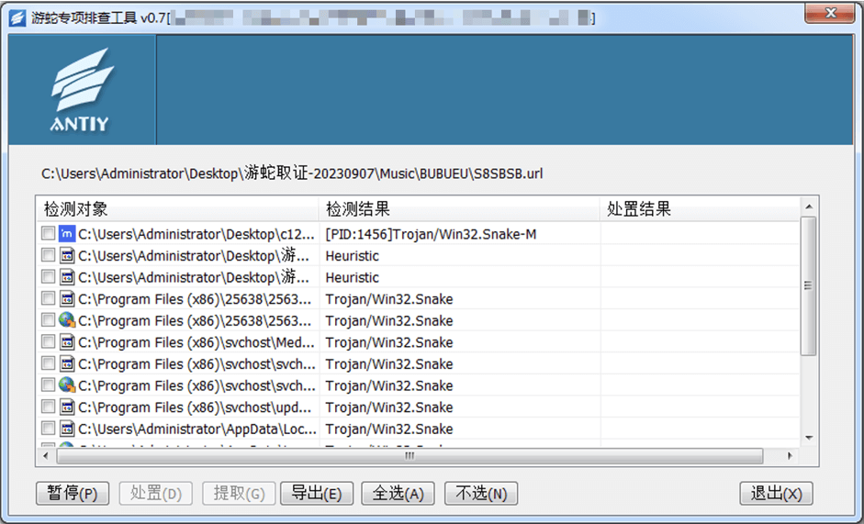Tick the checkbox for the svchost\upd... entry
864x524 pixels.
tap(48, 407)
